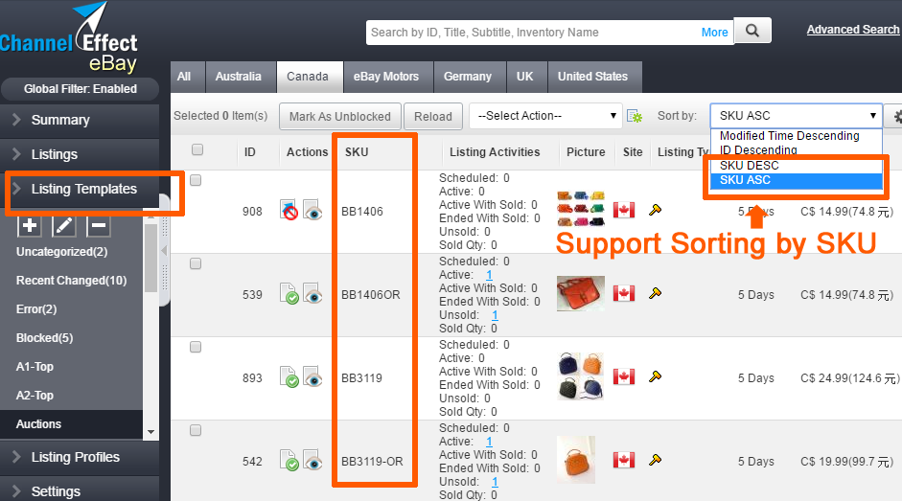Viewport: 902px width, 501px height.
Task: Click the list-now icon for ID 893
Action: [x=289, y=376]
